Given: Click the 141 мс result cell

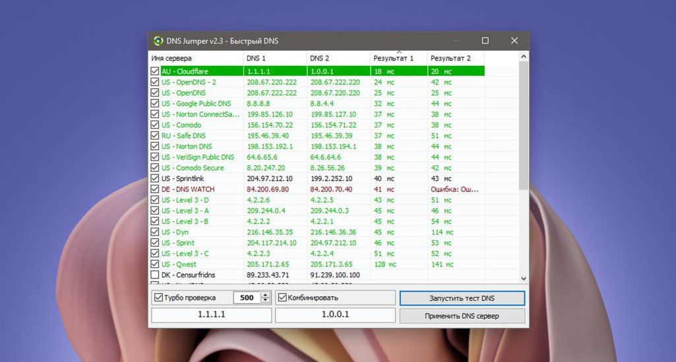Looking at the screenshot, I should point(443,264).
